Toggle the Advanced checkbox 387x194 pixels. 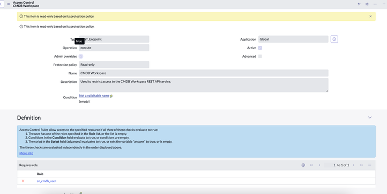(x=260, y=56)
